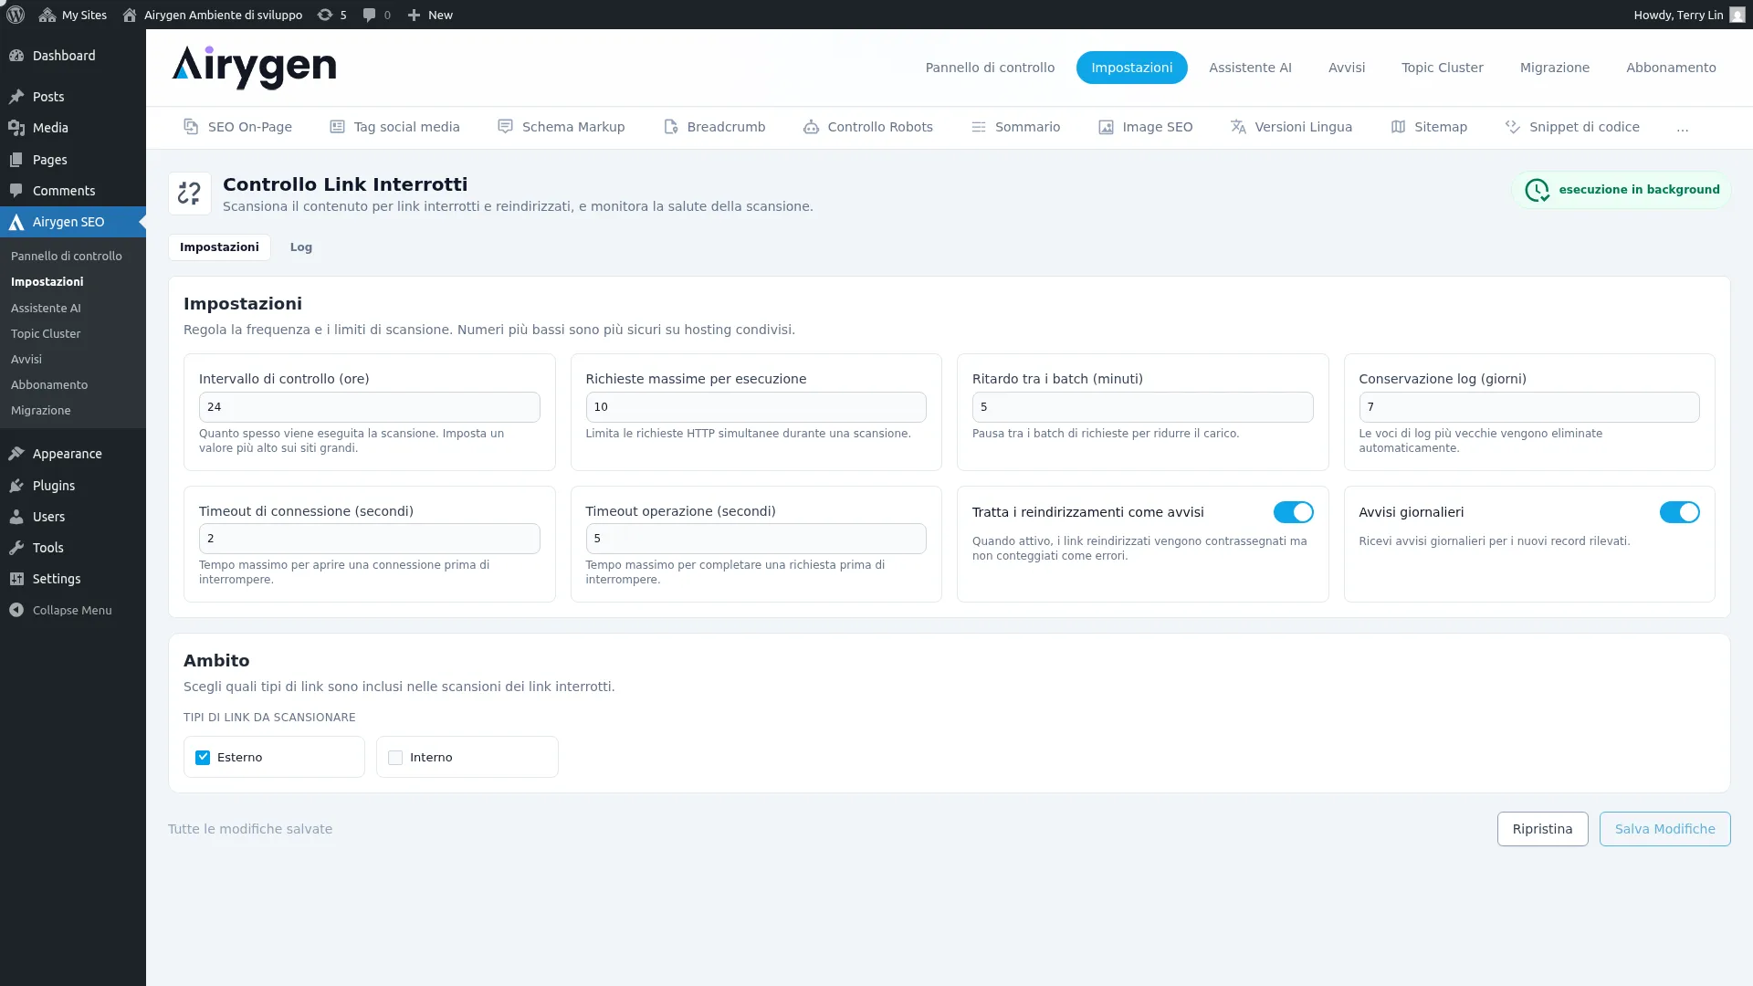Open the 'Airygen Ambiente di sviluppo' site menu
The height and width of the screenshot is (986, 1753).
(x=213, y=15)
